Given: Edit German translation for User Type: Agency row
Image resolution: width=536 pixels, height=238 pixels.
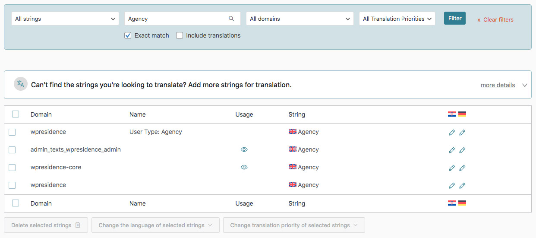Looking at the screenshot, I should click(462, 133).
